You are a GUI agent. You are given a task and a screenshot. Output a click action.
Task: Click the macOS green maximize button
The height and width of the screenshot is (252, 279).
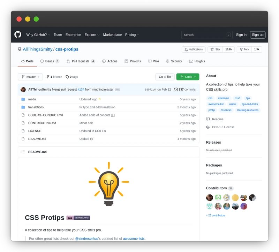36,19
